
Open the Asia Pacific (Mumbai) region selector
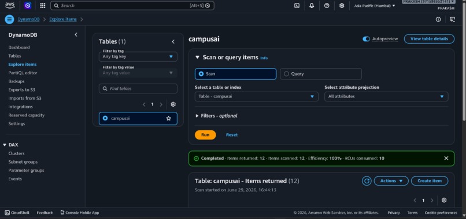click(x=375, y=5)
